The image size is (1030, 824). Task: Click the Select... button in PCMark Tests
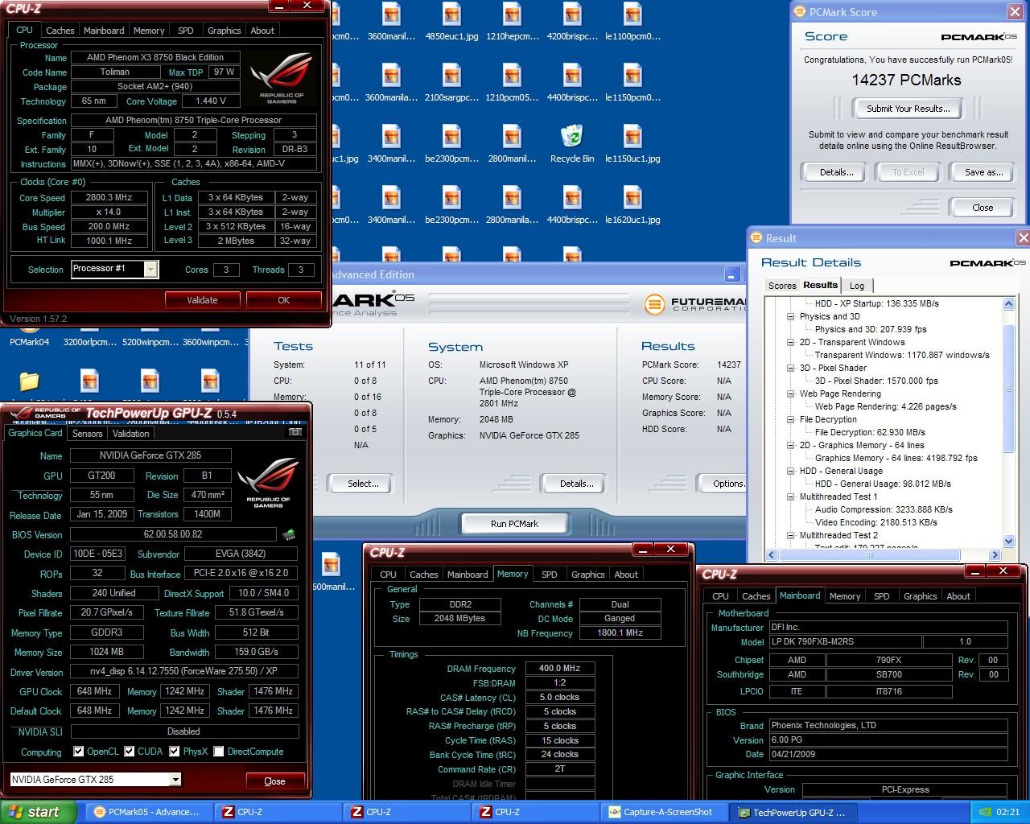click(363, 484)
